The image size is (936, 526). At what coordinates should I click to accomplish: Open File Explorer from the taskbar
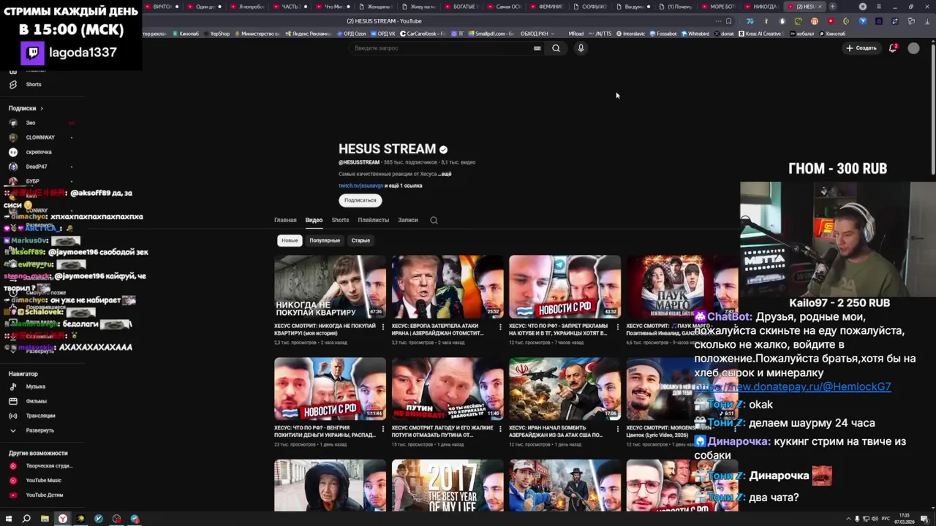[45, 519]
